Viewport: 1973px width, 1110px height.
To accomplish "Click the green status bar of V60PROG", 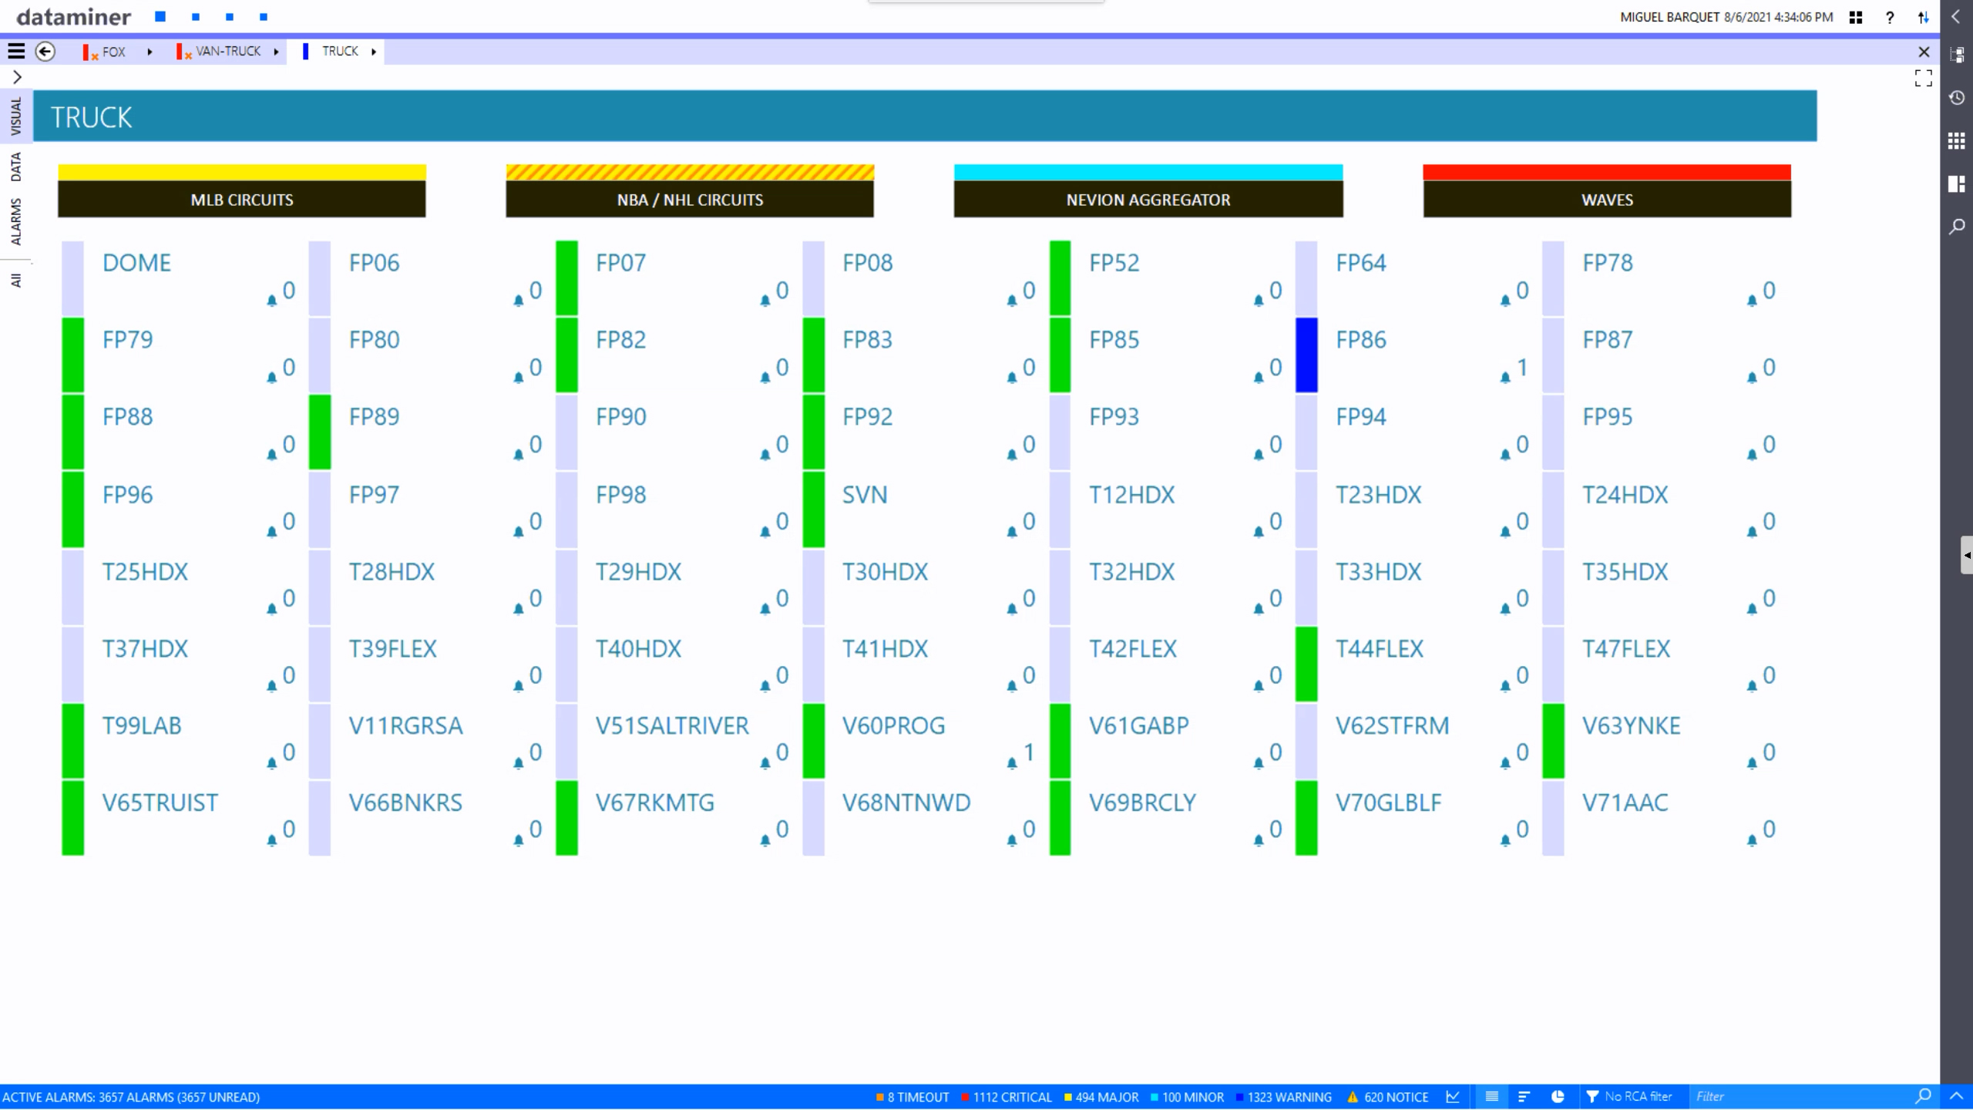I will (x=813, y=741).
